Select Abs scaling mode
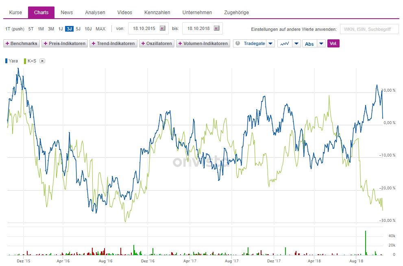This screenshot has height=266, width=403. click(309, 43)
